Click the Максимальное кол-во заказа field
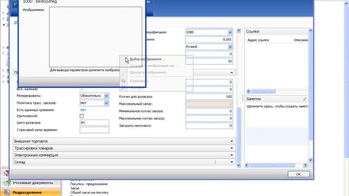 click(209, 119)
